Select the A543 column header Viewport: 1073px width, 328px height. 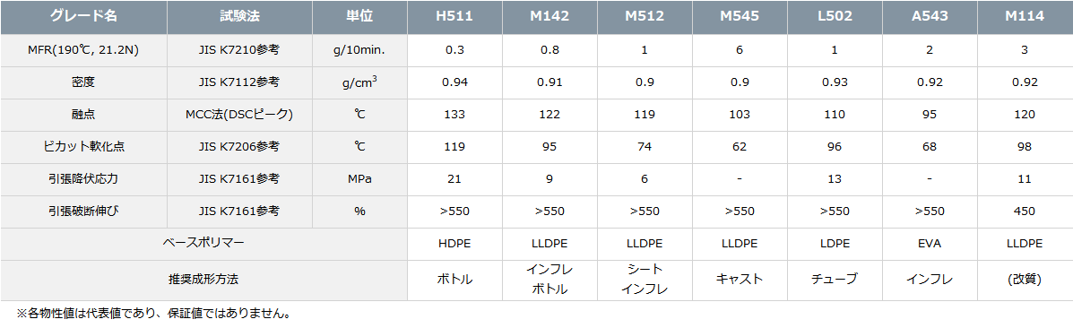pyautogui.click(x=929, y=17)
